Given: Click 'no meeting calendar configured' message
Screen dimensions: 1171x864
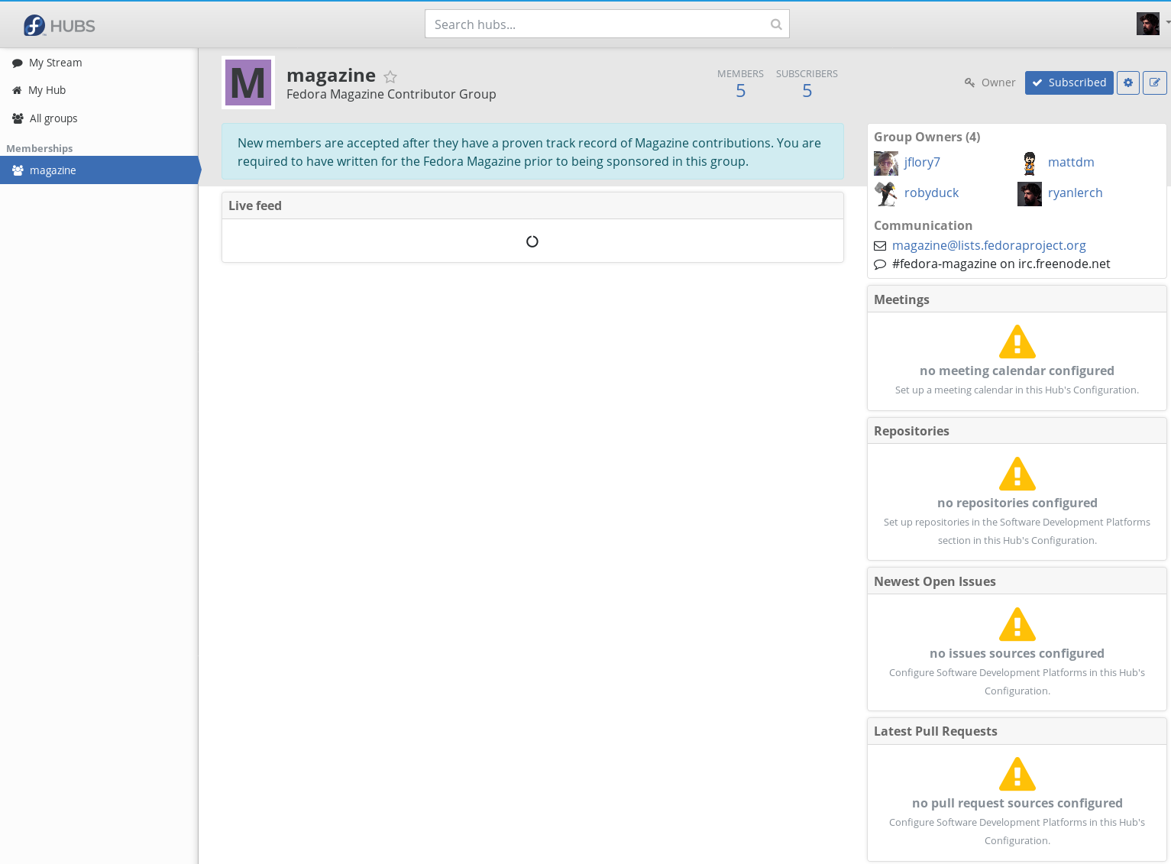Looking at the screenshot, I should pos(1017,371).
